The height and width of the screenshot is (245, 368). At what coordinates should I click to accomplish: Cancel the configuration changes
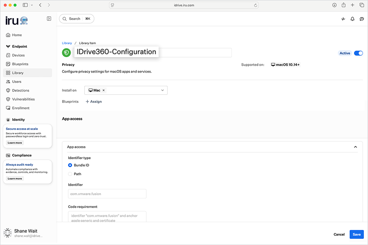(x=339, y=234)
